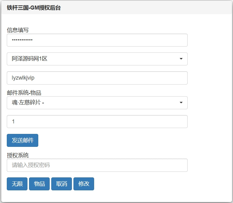Focus the username field containing lyzwlkjvip

pyautogui.click(x=97, y=78)
